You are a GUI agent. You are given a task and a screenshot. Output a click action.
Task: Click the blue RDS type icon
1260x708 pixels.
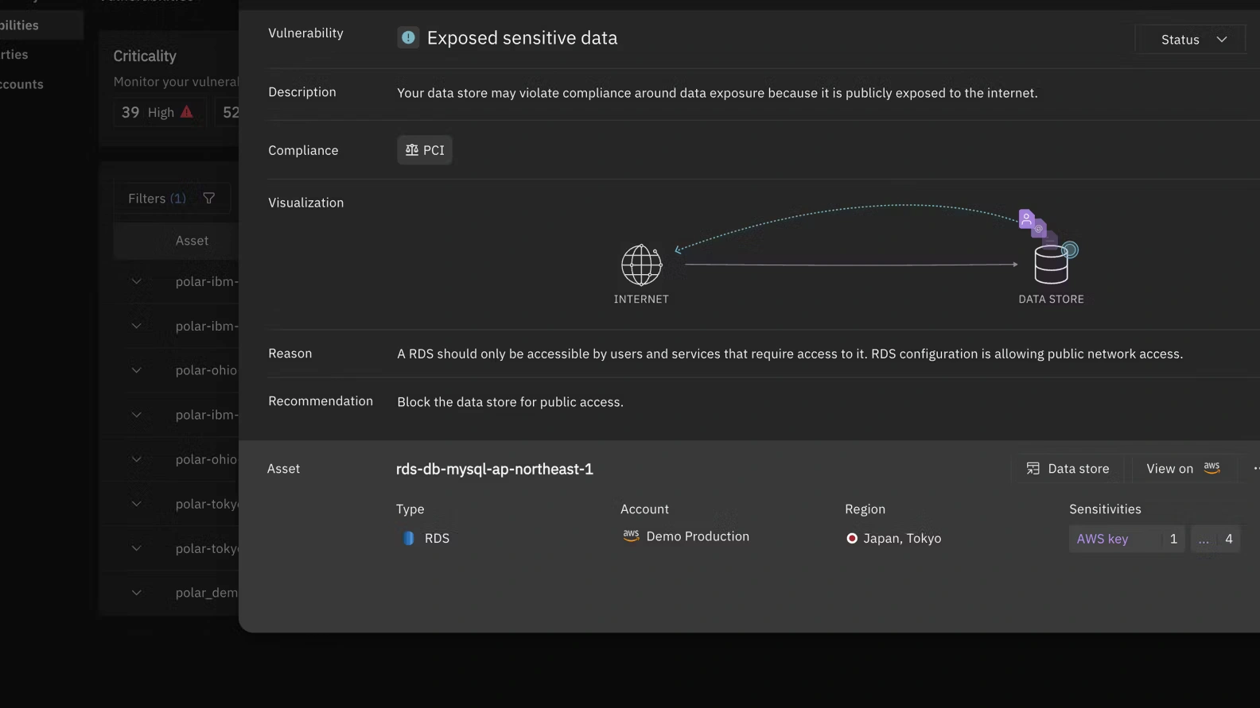tap(409, 538)
